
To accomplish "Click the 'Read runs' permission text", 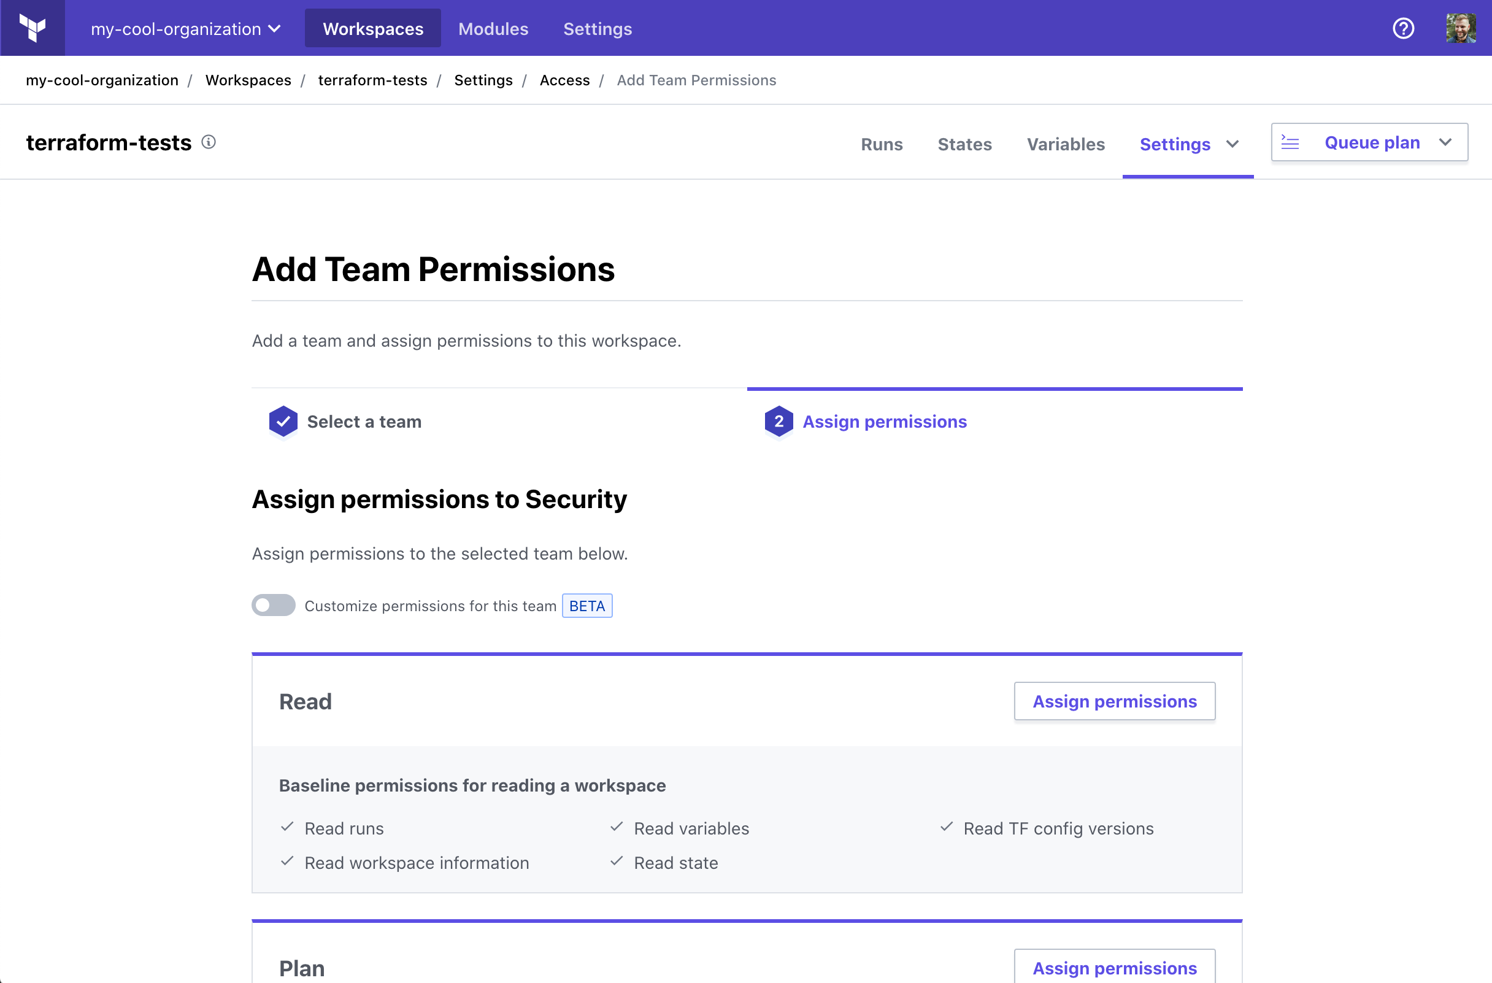I will [344, 828].
